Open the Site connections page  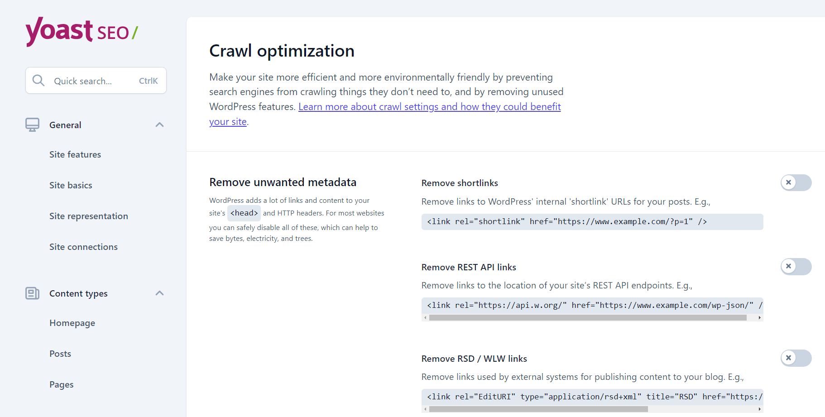(83, 247)
